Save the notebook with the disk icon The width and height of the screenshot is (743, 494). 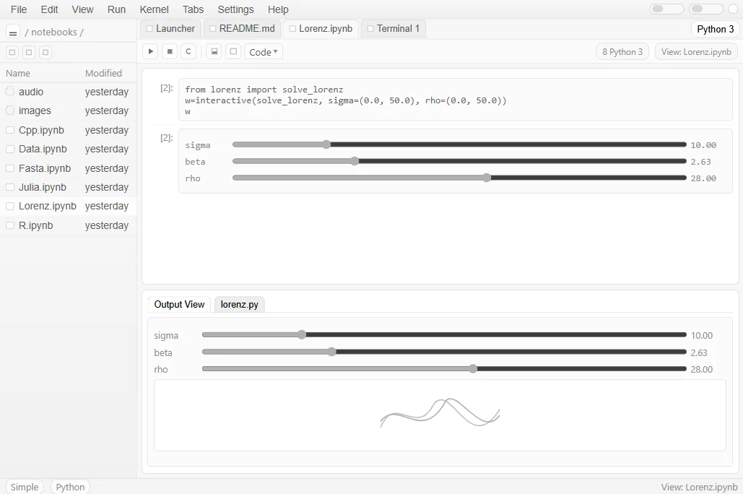[214, 51]
